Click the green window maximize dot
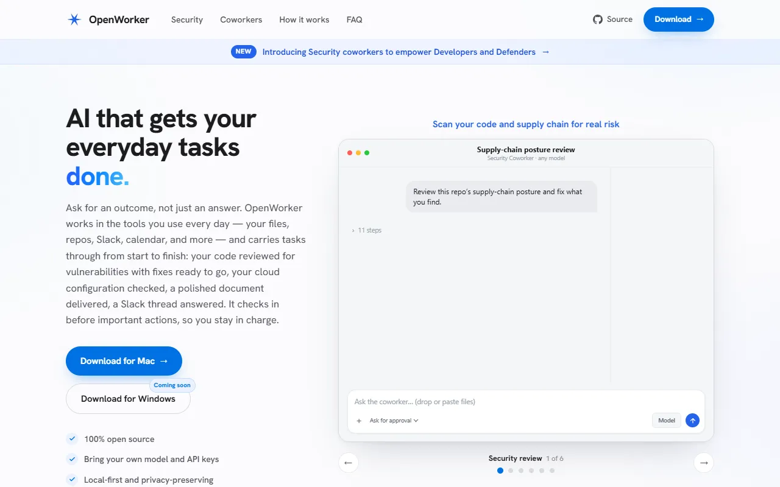 click(x=367, y=153)
